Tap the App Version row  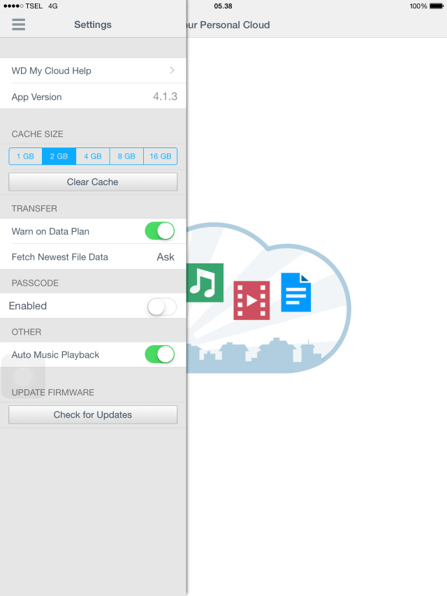[93, 96]
